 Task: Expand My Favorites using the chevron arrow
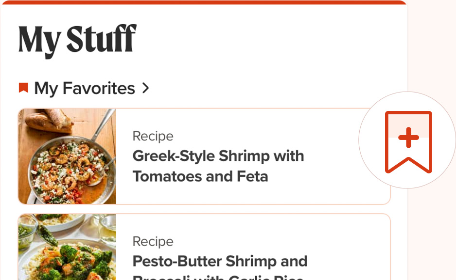(x=145, y=88)
